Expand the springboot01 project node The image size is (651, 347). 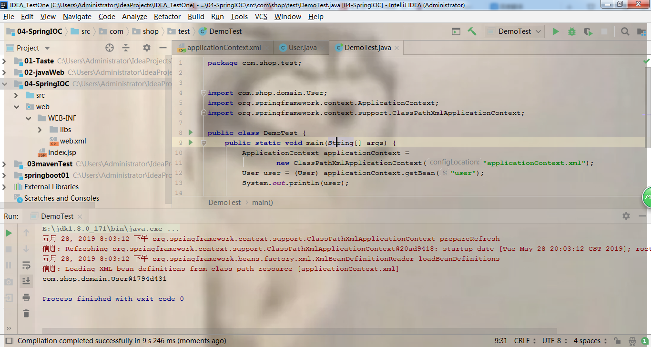(4, 175)
